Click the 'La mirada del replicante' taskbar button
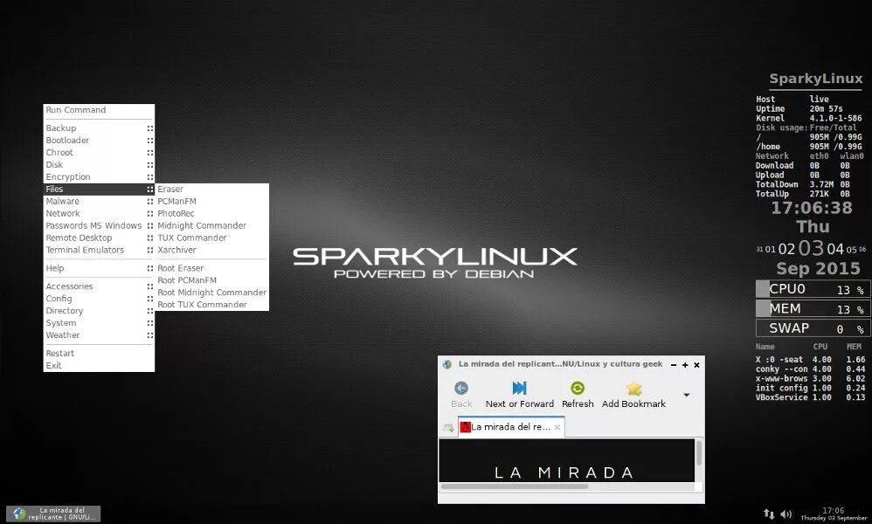This screenshot has width=872, height=524. point(53,514)
